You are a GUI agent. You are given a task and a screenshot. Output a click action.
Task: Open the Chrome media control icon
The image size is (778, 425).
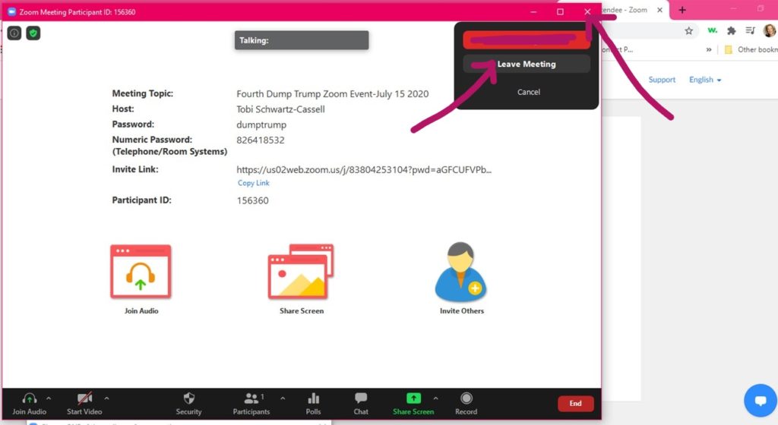click(750, 30)
